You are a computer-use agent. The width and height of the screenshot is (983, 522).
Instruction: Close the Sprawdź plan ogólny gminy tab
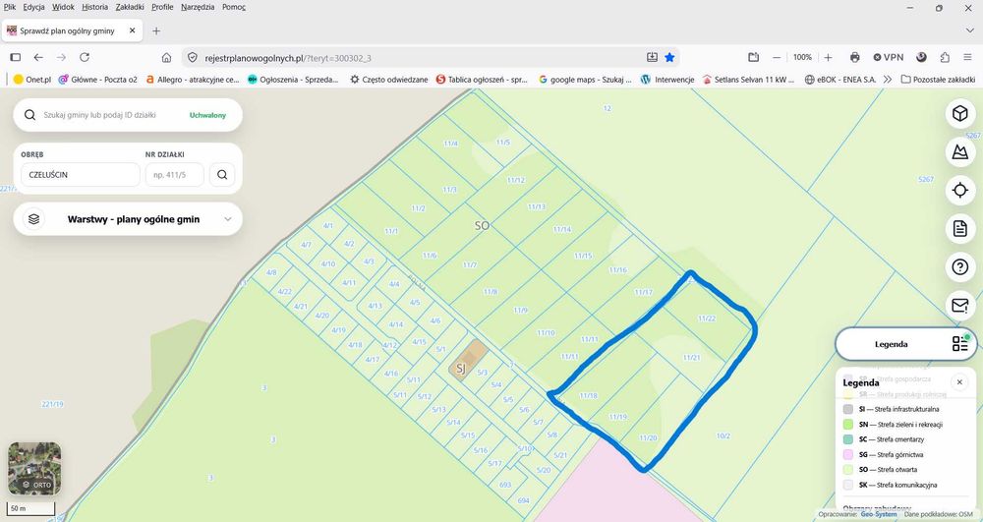133,30
